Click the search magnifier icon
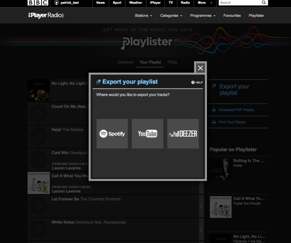 pos(264,3)
